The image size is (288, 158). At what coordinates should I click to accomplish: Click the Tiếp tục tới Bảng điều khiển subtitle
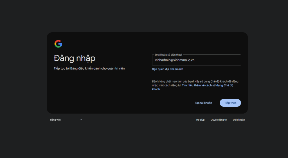point(89,68)
